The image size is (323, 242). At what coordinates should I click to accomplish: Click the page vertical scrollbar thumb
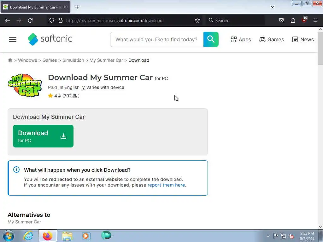point(320,49)
